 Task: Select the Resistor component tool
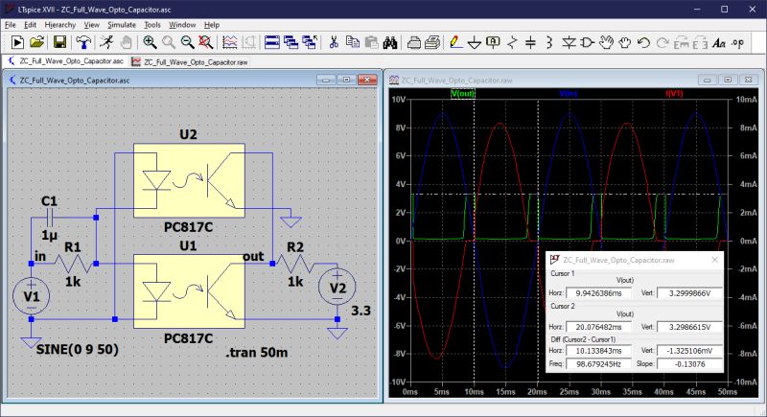(512, 42)
